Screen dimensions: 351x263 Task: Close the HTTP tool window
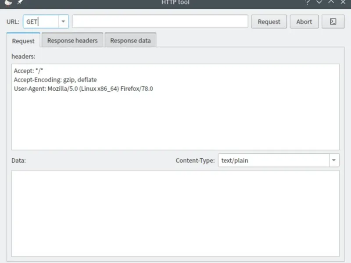point(343,2)
